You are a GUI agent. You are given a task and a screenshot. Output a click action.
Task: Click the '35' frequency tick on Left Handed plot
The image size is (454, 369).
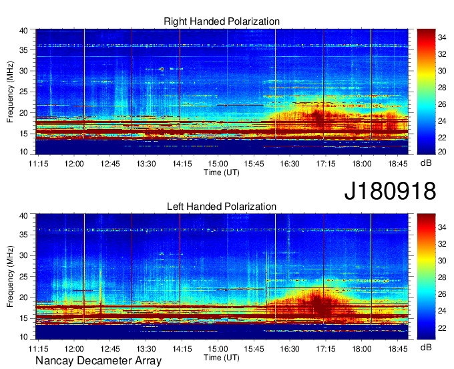pos(23,235)
